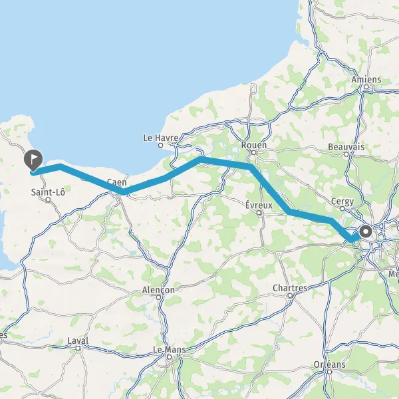Click the route segment south of Rouen
Viewport: 399px width, 399px height.
(x=270, y=189)
